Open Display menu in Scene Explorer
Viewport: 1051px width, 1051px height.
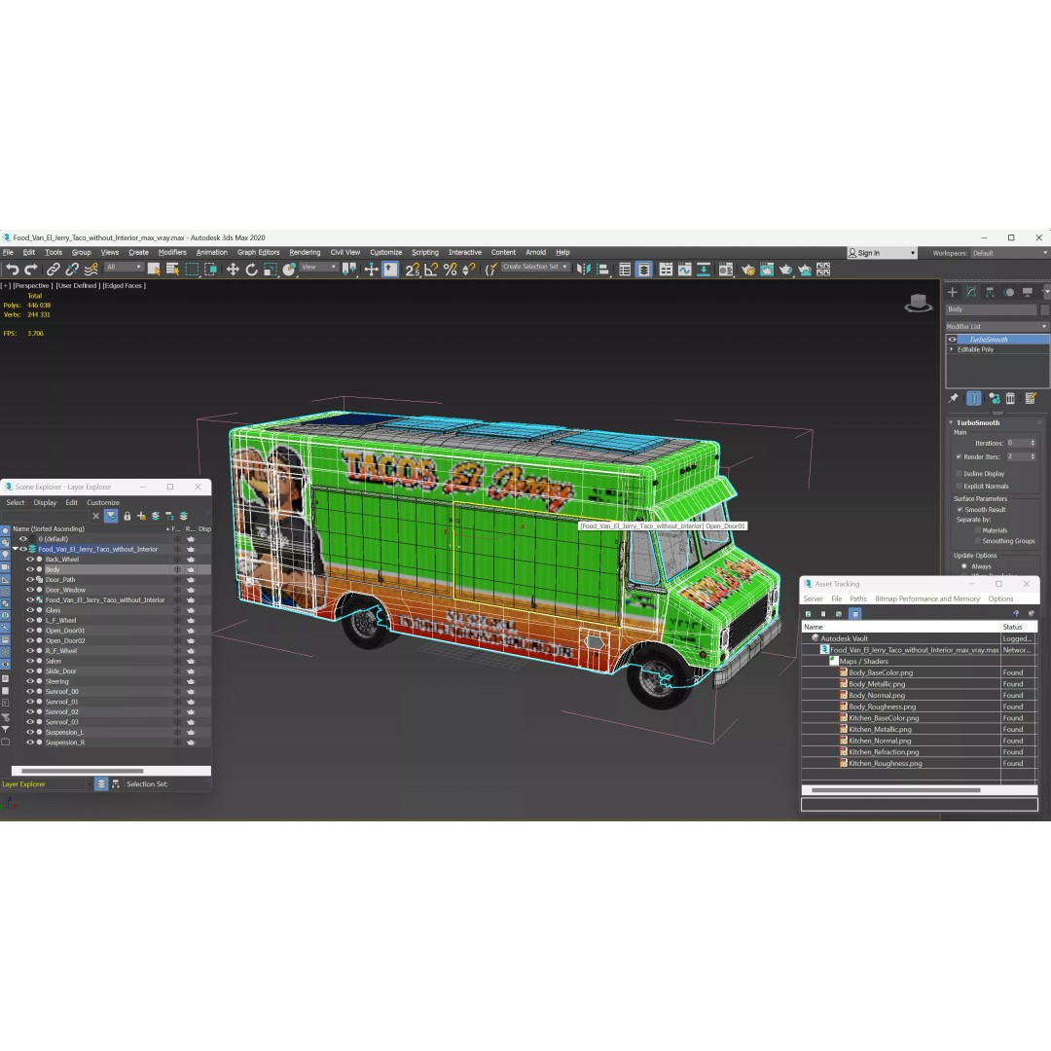tap(45, 502)
